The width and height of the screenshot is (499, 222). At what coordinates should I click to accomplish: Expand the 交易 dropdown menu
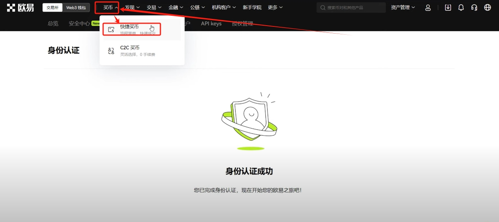154,7
